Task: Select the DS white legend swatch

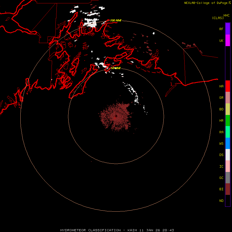Action: pos(228,155)
